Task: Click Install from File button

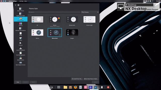Action: point(77,79)
